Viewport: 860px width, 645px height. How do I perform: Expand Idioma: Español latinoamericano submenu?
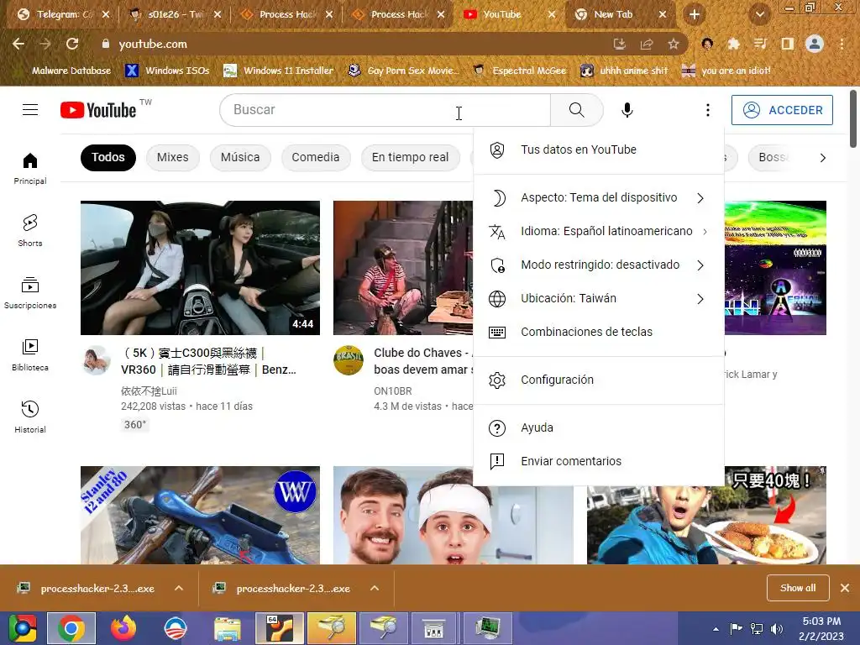tap(598, 232)
